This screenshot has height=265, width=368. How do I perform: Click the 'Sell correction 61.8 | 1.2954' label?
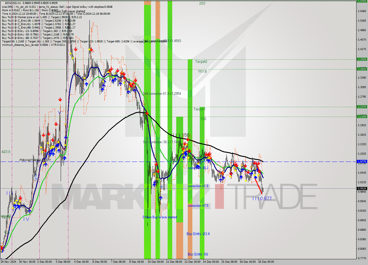(x=162, y=94)
